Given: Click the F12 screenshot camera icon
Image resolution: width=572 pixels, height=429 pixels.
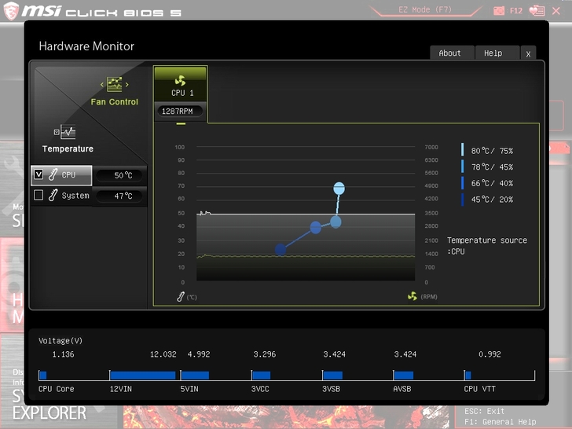Looking at the screenshot, I should [x=499, y=10].
